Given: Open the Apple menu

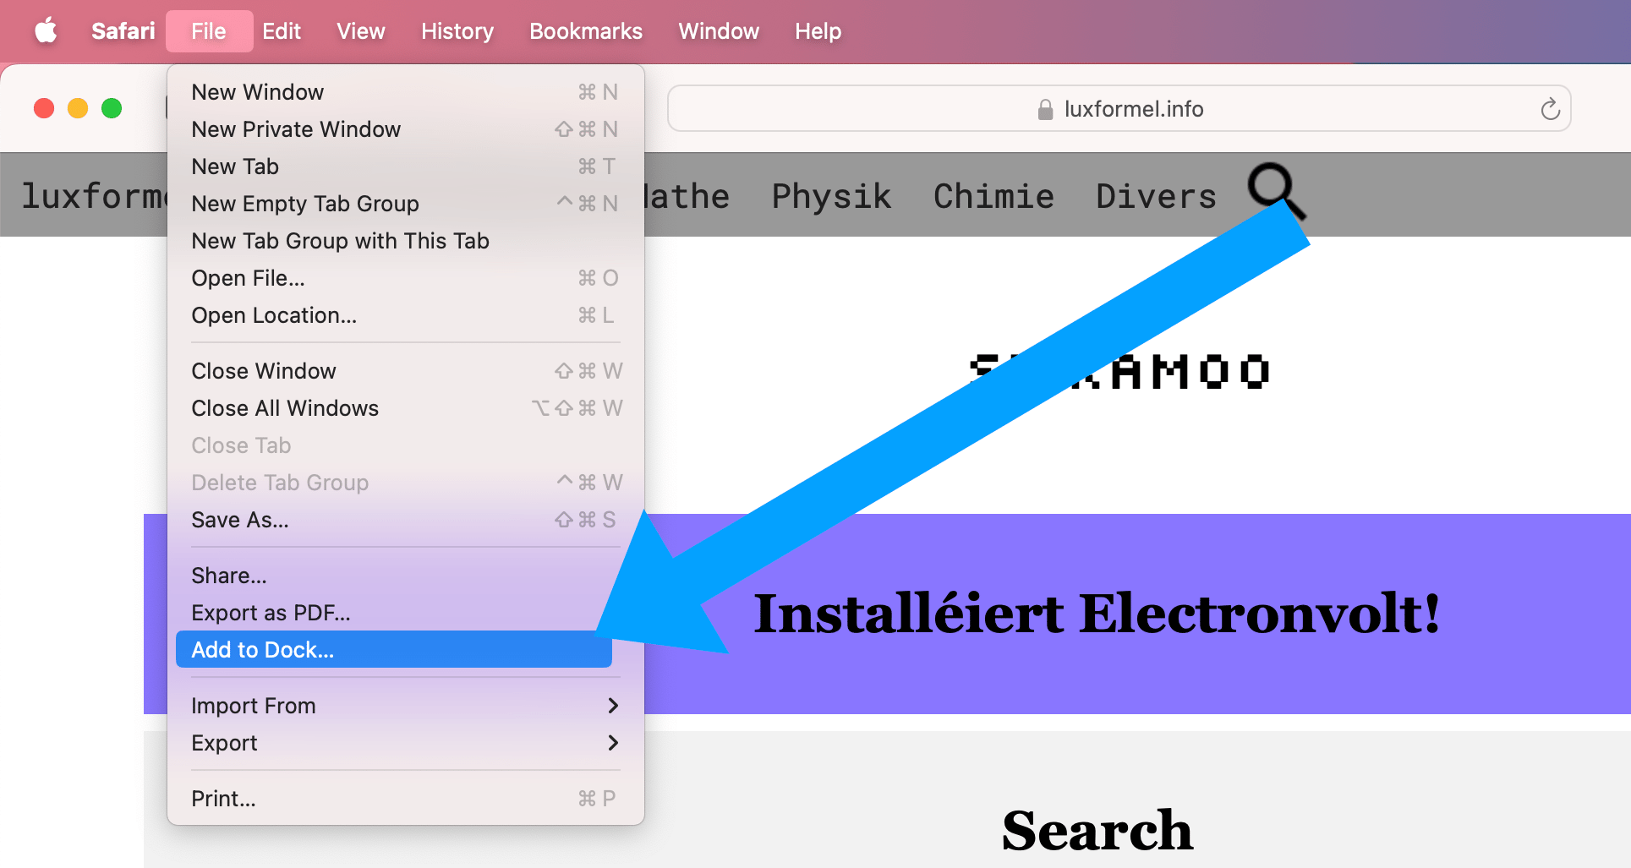Looking at the screenshot, I should pyautogui.click(x=46, y=31).
